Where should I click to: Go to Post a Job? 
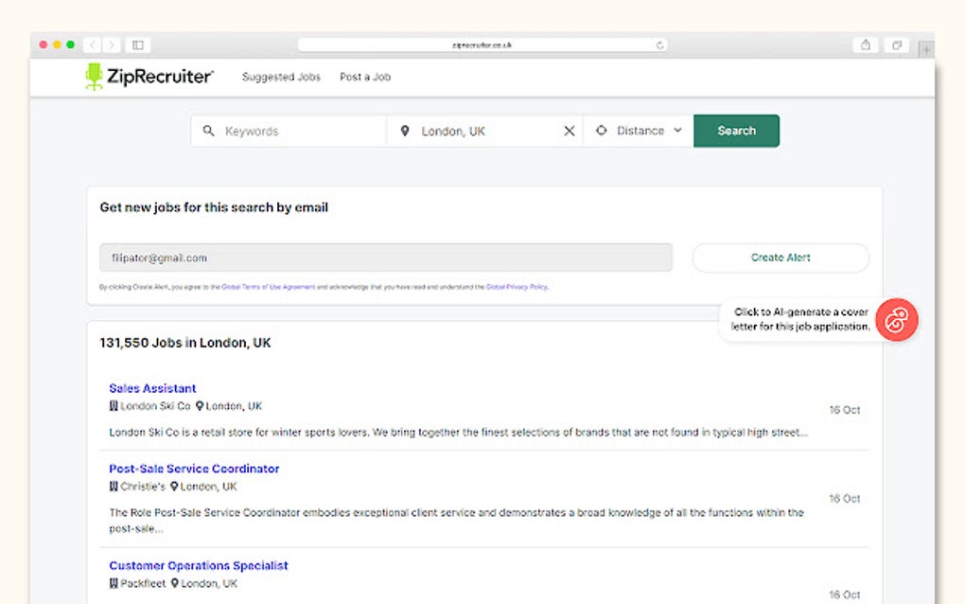365,77
